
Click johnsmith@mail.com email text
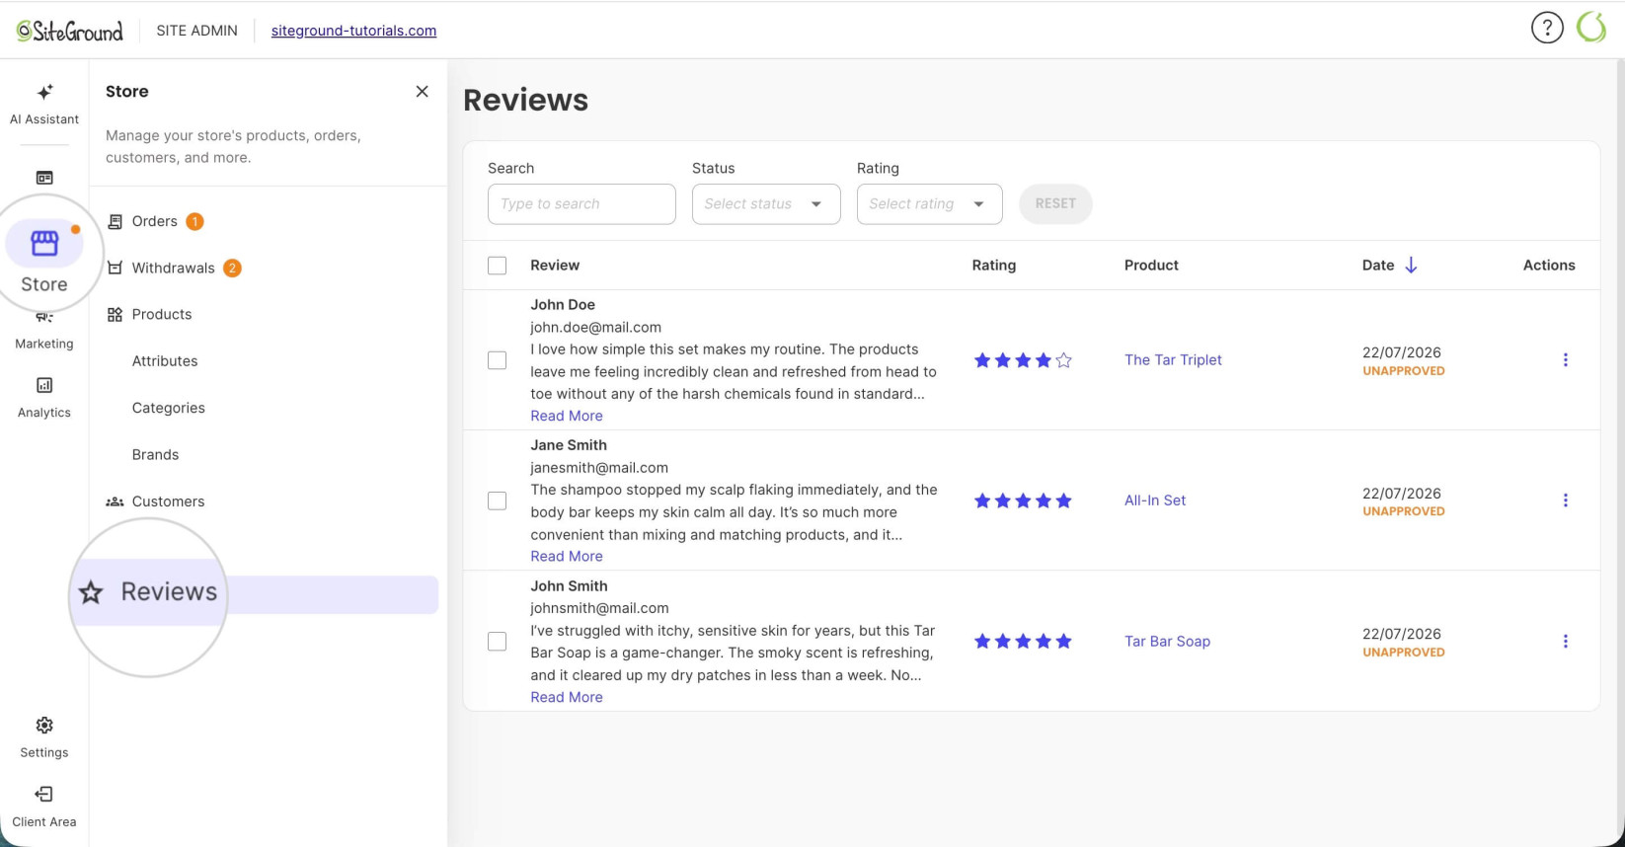tap(599, 608)
